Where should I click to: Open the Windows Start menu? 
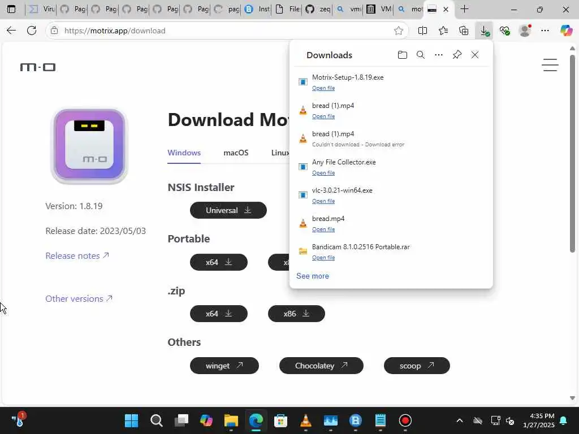(x=131, y=420)
